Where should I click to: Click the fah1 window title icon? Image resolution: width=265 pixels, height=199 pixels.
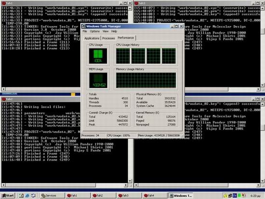point(4,3)
